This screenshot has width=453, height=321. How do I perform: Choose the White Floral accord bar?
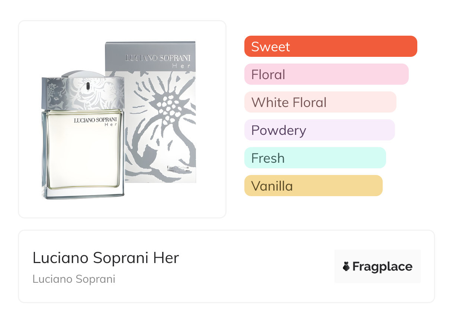[x=320, y=102]
